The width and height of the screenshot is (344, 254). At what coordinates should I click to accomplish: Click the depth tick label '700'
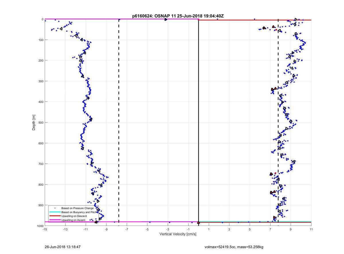41,164
